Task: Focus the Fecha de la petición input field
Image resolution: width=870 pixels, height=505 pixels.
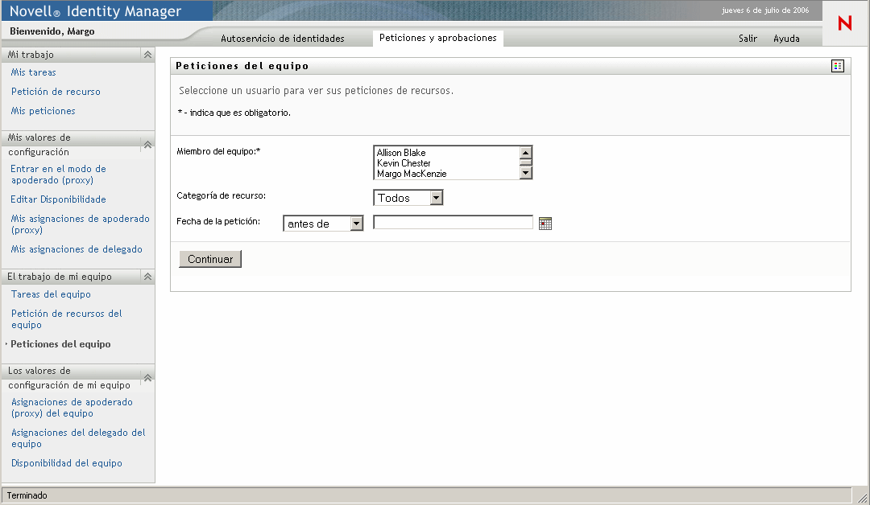Action: click(x=453, y=222)
